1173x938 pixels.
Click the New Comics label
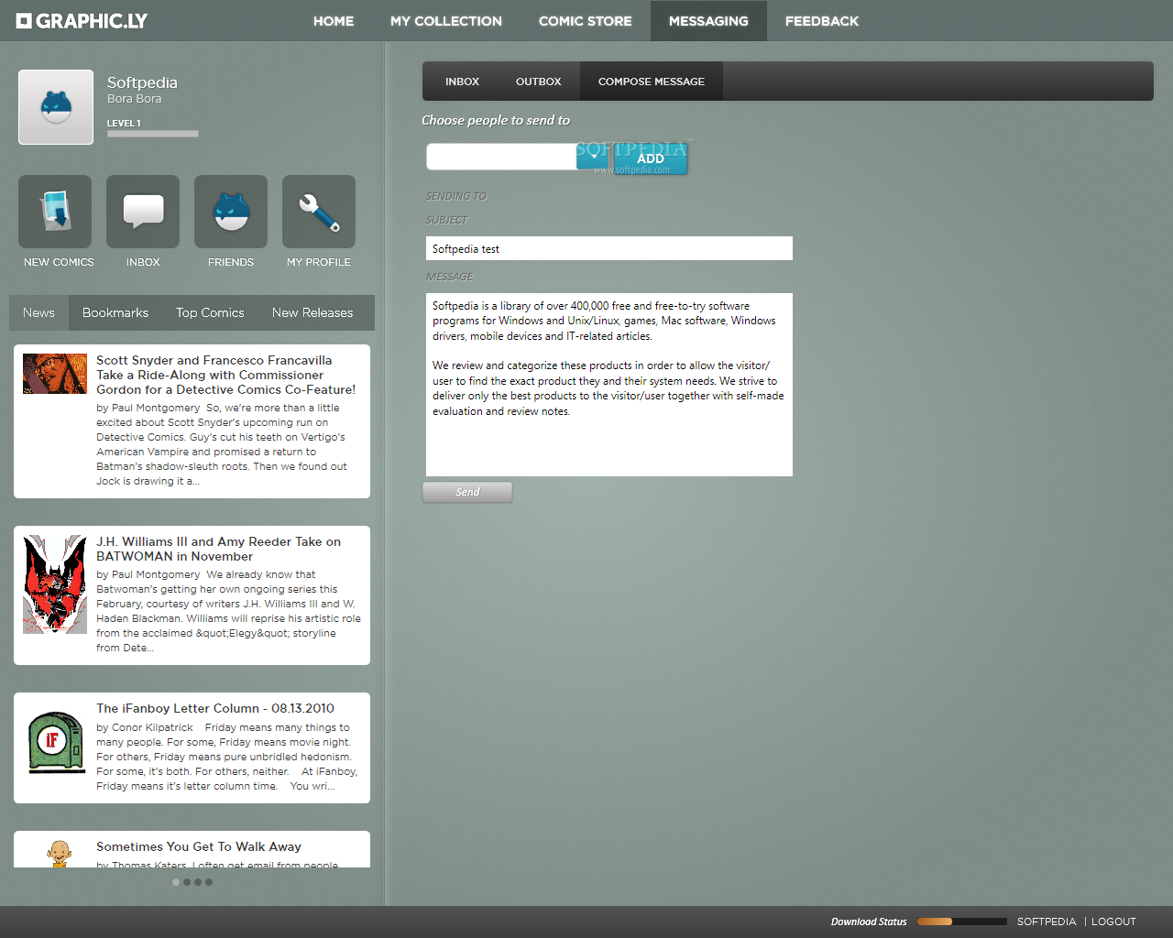click(x=59, y=262)
